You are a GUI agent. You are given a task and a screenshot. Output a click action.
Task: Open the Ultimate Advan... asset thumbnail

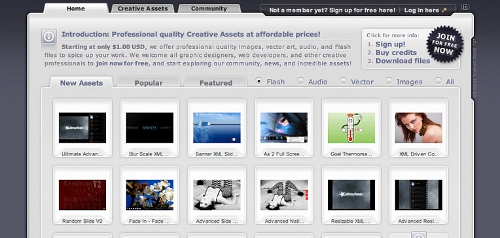coord(82,127)
